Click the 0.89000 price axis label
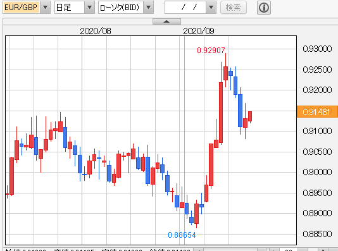 317,213
